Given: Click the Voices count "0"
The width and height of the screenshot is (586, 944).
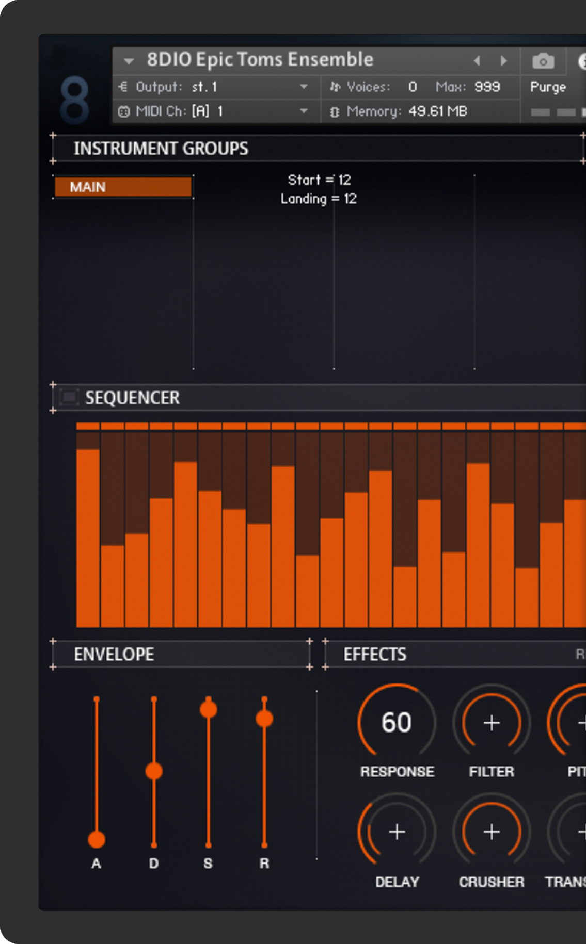Looking at the screenshot, I should 413,87.
